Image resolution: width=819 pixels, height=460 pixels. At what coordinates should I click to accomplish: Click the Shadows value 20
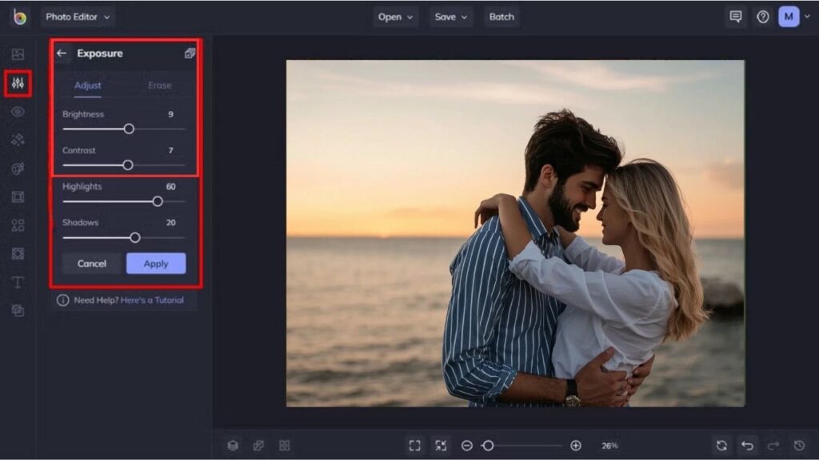171,222
